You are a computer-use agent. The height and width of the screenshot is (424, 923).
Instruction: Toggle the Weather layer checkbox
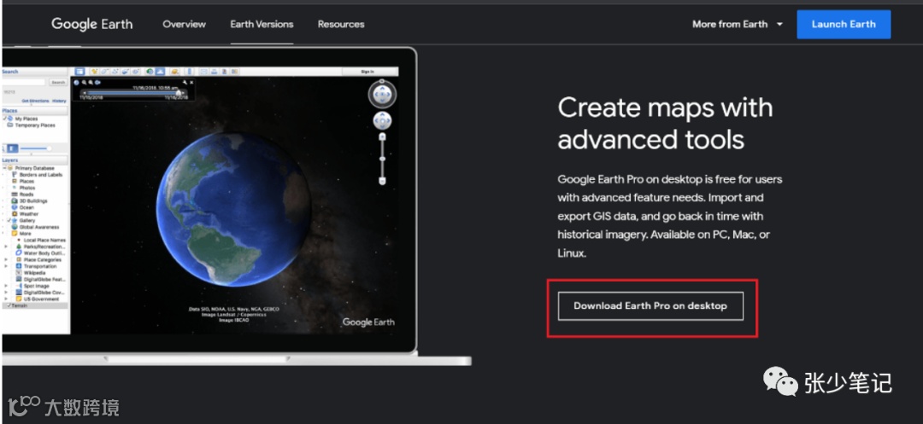point(8,214)
